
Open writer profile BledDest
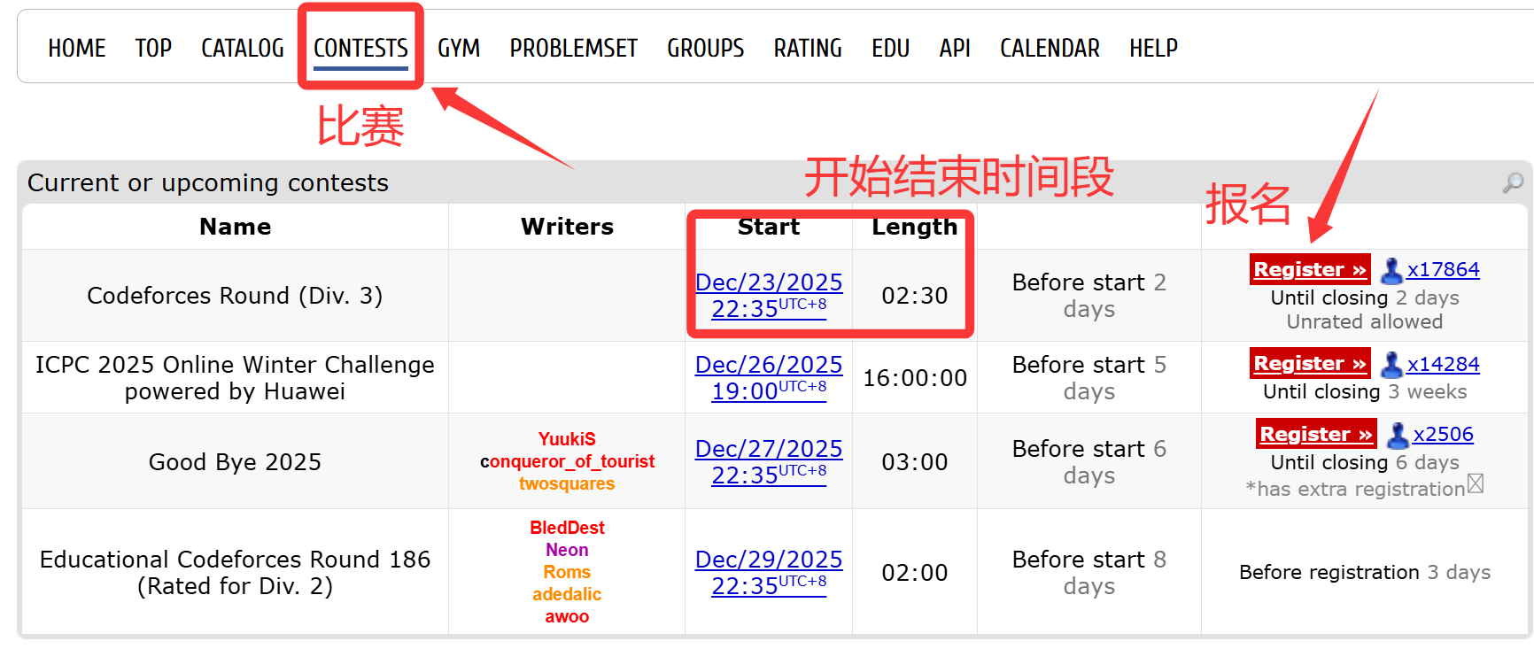point(567,528)
